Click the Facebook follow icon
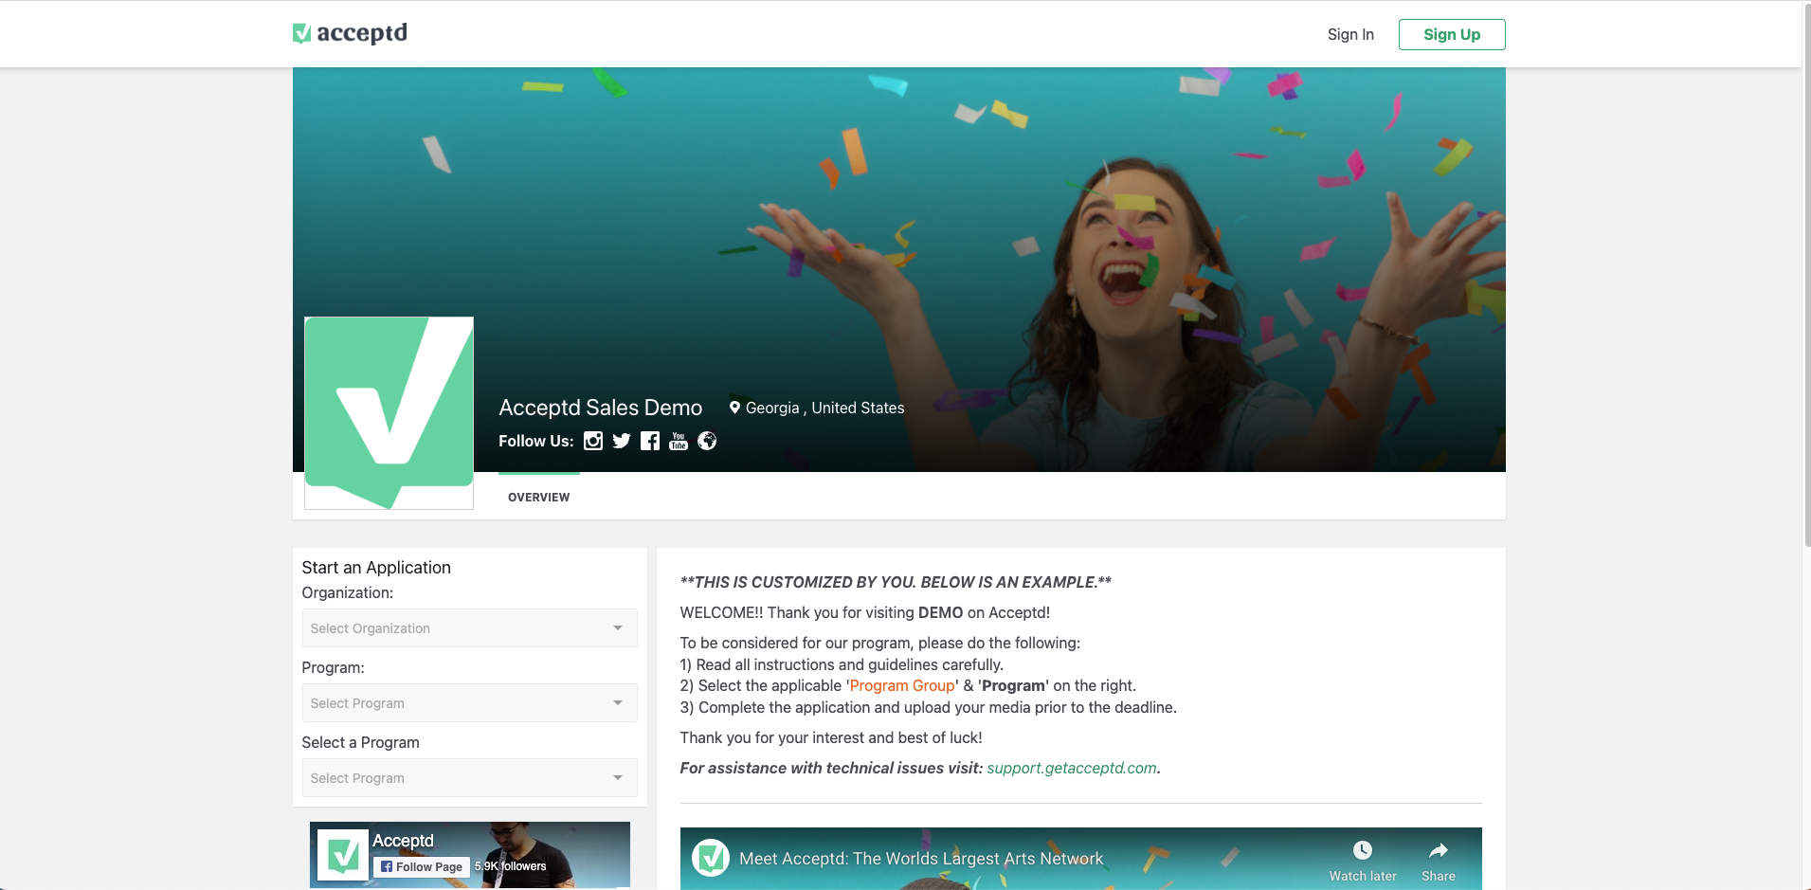The image size is (1811, 890). (650, 441)
